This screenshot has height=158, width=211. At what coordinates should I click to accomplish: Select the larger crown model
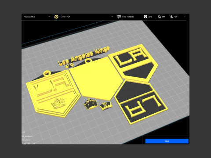91,104
